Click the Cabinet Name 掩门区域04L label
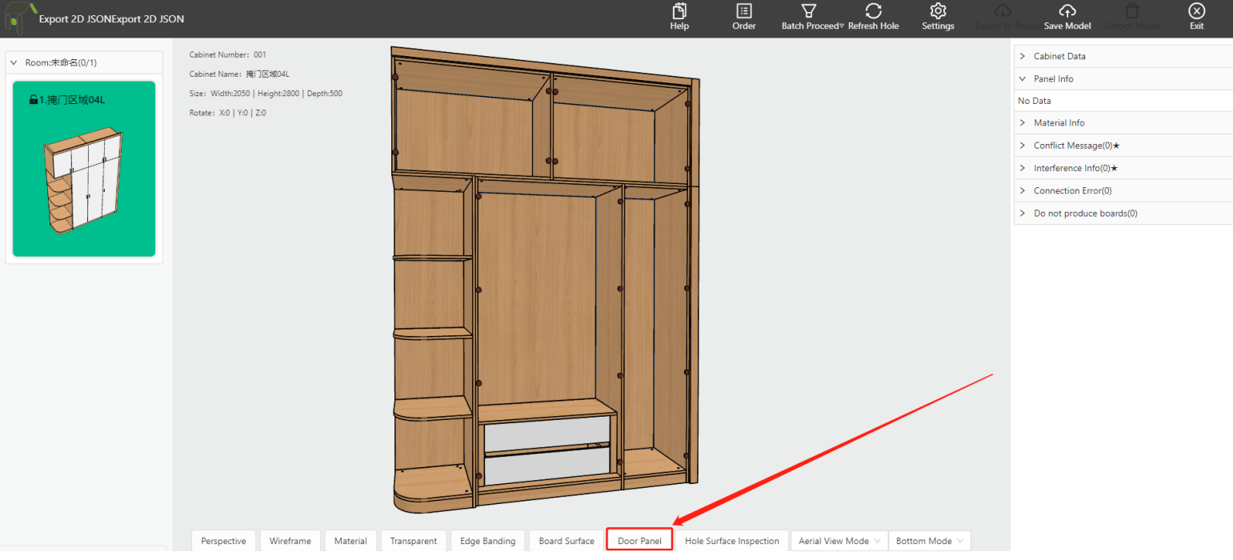1233x560 pixels. [239, 74]
